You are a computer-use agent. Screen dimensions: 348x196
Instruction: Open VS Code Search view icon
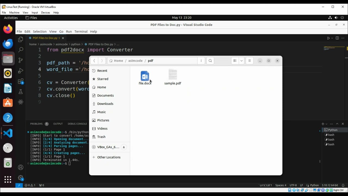(x=21, y=50)
